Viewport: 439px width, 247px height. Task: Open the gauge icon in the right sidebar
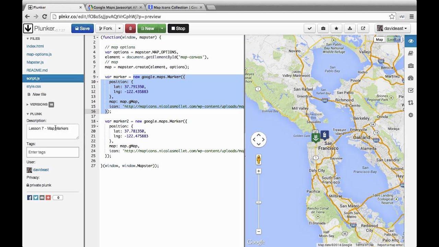411,78
